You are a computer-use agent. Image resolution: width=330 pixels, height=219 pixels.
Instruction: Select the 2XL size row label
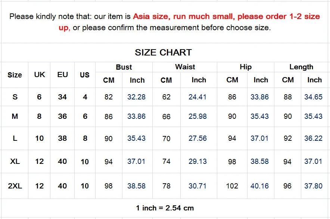click(15, 186)
